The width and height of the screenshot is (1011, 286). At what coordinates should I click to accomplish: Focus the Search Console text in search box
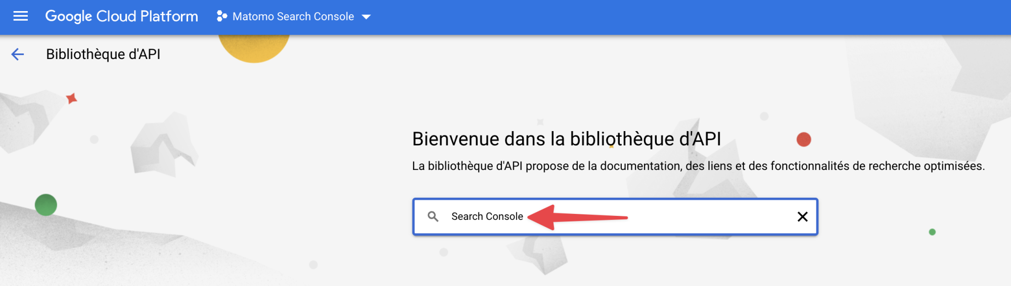487,216
